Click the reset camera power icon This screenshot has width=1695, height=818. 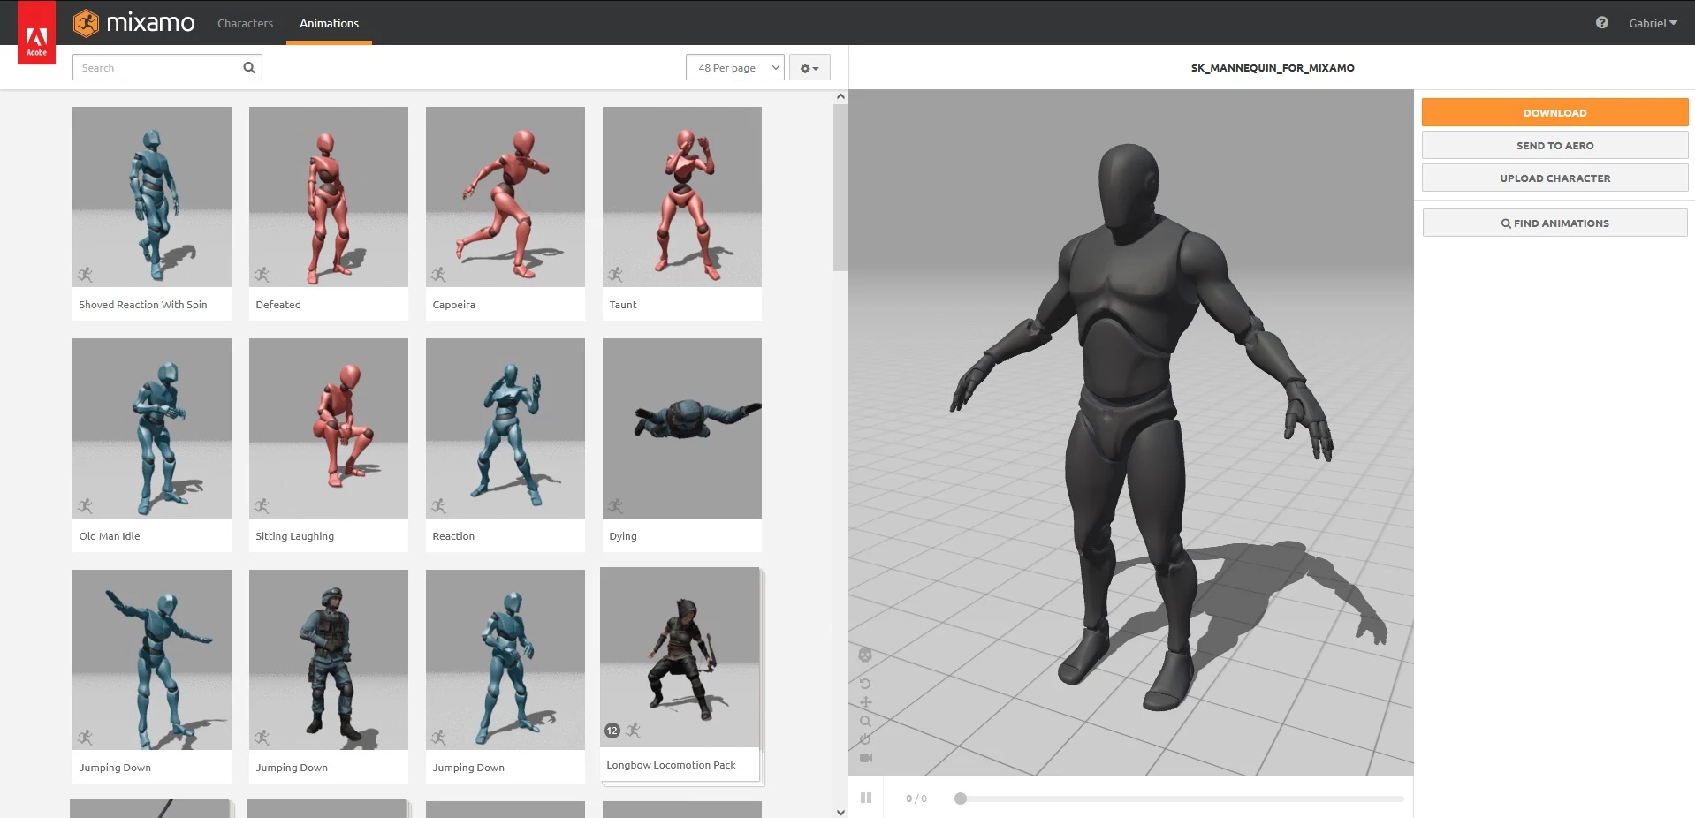pyautogui.click(x=865, y=739)
